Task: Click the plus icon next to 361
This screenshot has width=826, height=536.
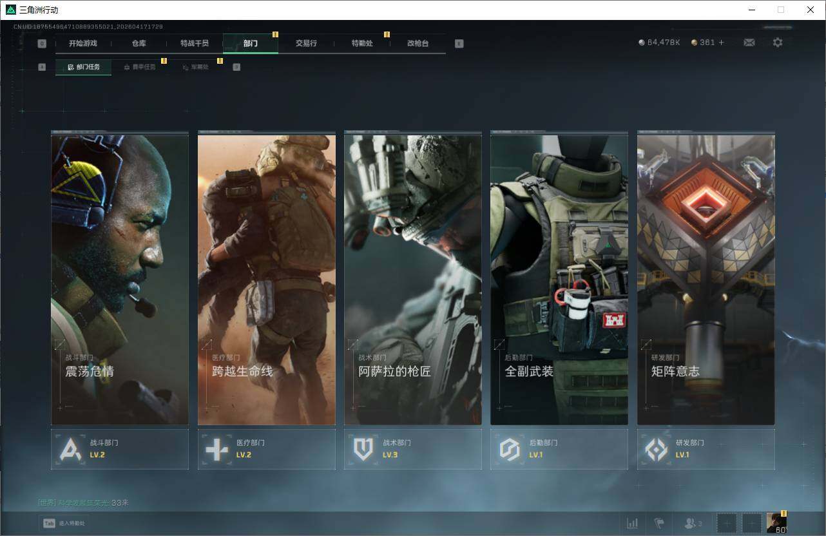Action: [721, 43]
